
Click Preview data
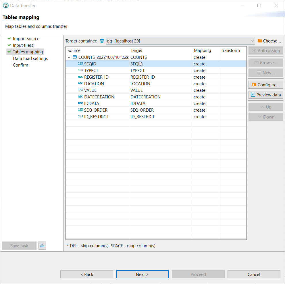pyautogui.click(x=265, y=95)
